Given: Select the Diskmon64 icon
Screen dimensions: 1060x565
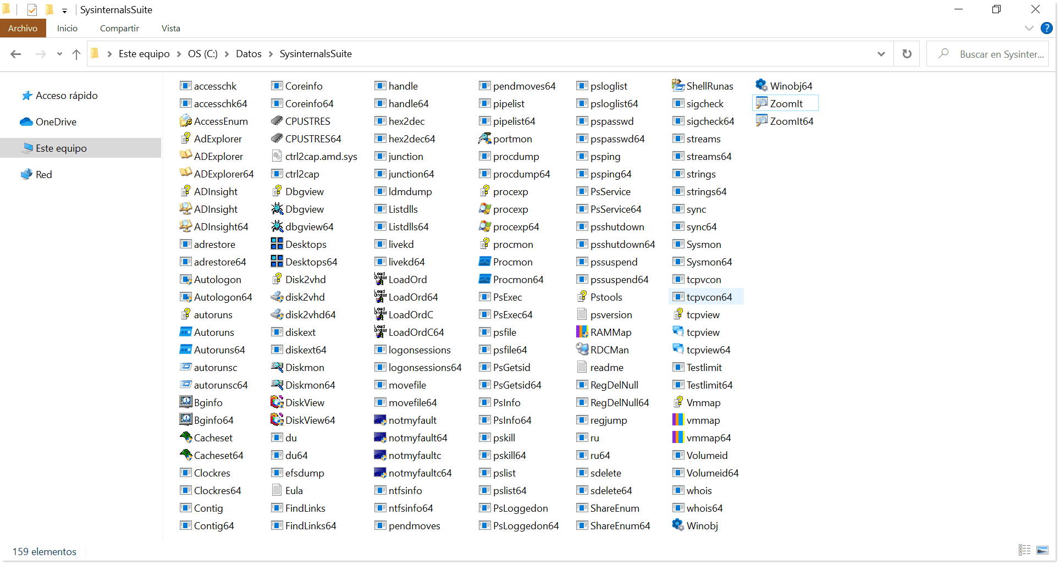Looking at the screenshot, I should pos(277,385).
